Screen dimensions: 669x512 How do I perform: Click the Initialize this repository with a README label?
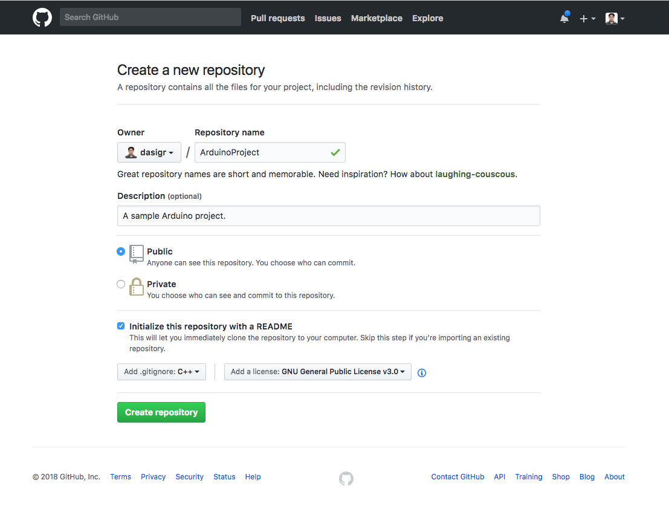211,326
